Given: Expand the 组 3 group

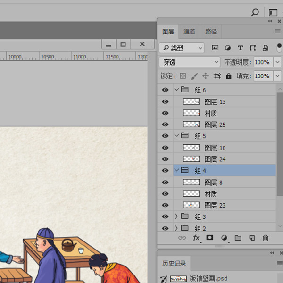Looking at the screenshot, I should click(176, 216).
